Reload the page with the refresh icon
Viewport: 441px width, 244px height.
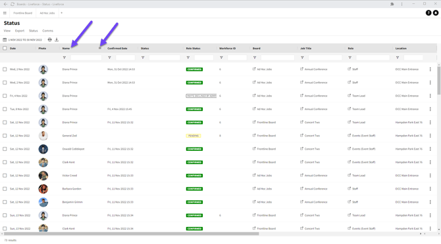13,4
